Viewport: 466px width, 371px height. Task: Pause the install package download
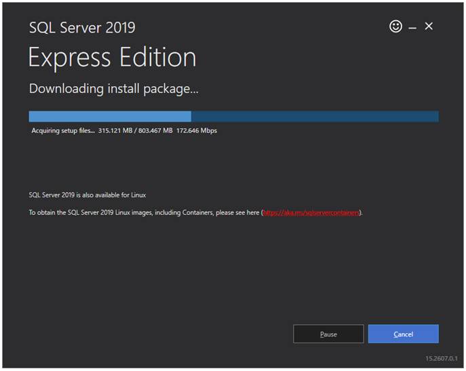click(x=328, y=334)
